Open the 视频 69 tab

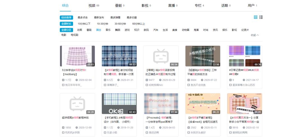point(94,6)
